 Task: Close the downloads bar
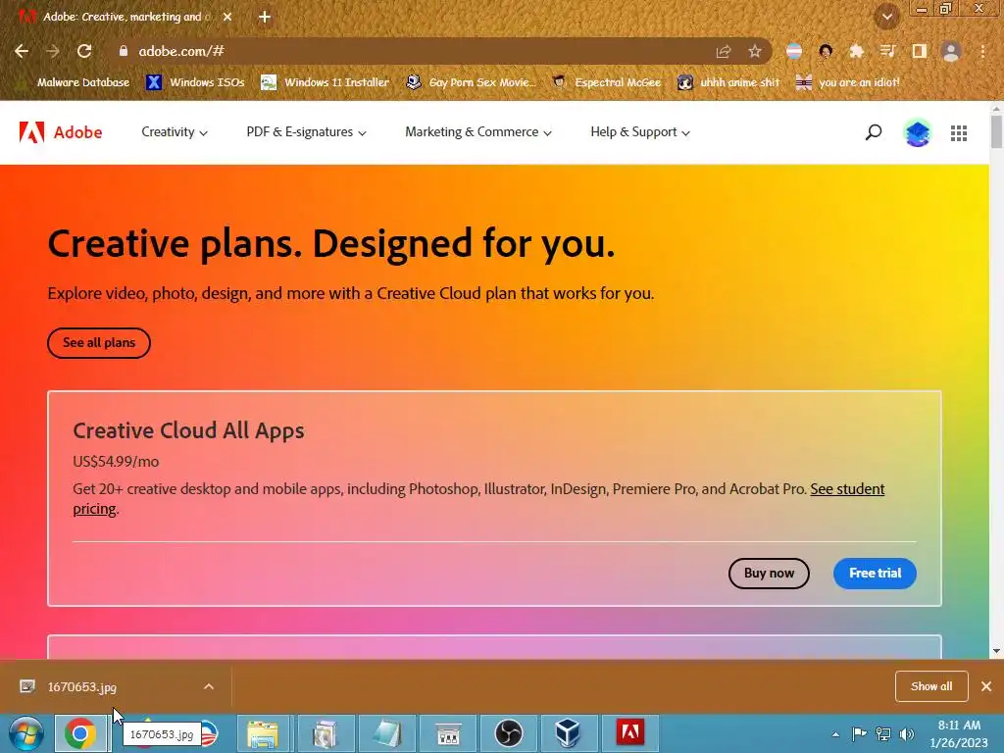(x=986, y=686)
